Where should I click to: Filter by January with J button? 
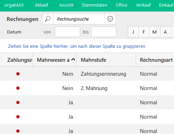point(133,32)
